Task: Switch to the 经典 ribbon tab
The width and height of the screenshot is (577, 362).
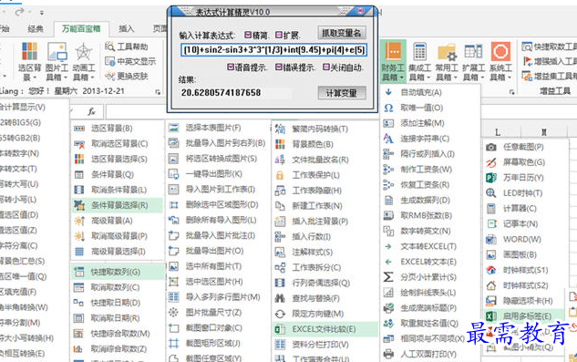Action: pyautogui.click(x=36, y=29)
